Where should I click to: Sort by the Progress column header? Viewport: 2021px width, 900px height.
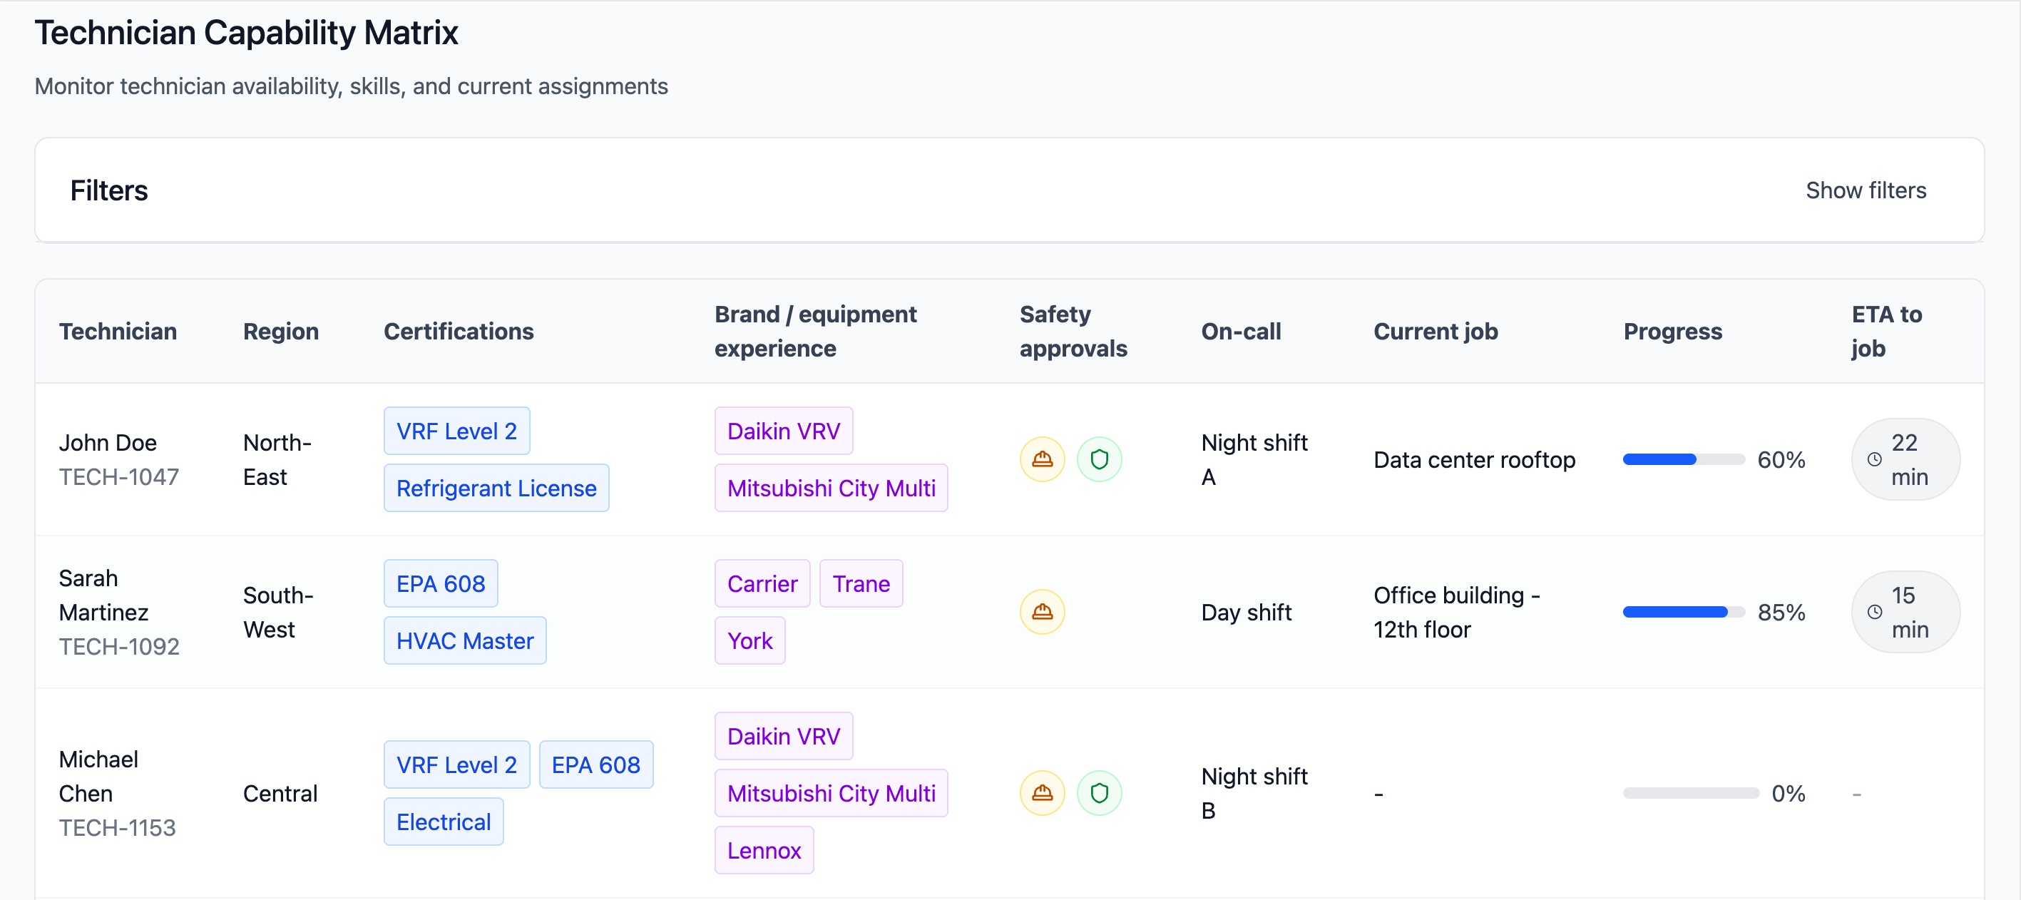[1672, 331]
